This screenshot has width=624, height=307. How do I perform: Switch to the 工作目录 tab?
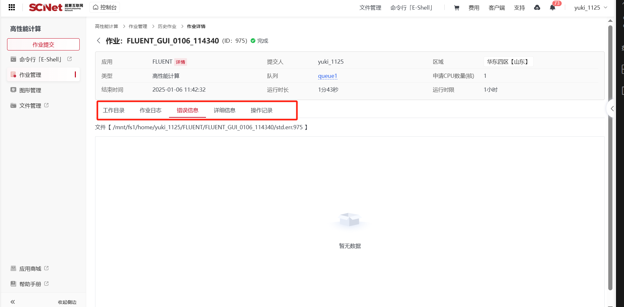(113, 110)
